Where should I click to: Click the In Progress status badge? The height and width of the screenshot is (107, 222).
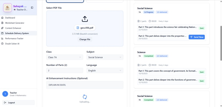(149, 12)
